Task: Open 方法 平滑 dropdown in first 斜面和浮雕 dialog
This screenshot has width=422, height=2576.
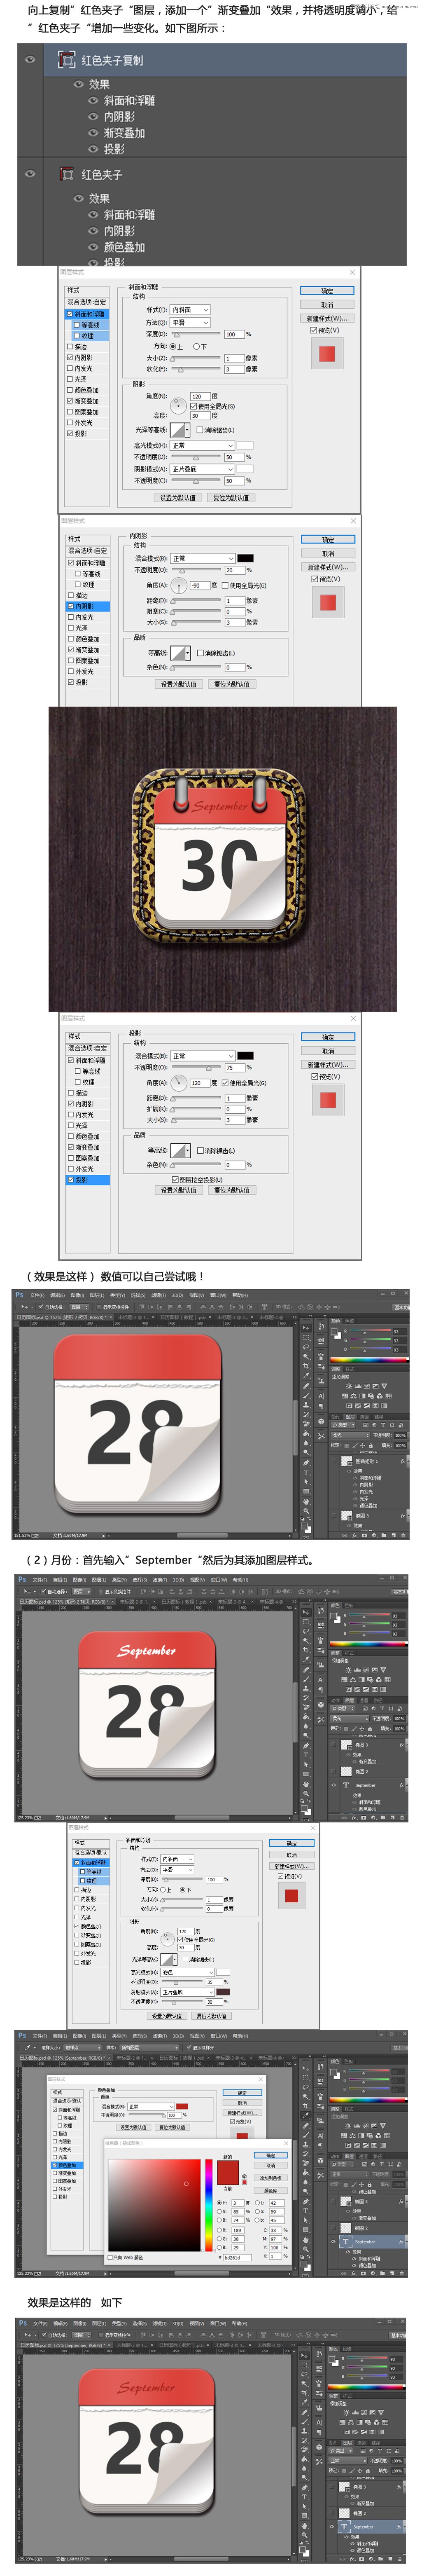Action: tap(190, 323)
